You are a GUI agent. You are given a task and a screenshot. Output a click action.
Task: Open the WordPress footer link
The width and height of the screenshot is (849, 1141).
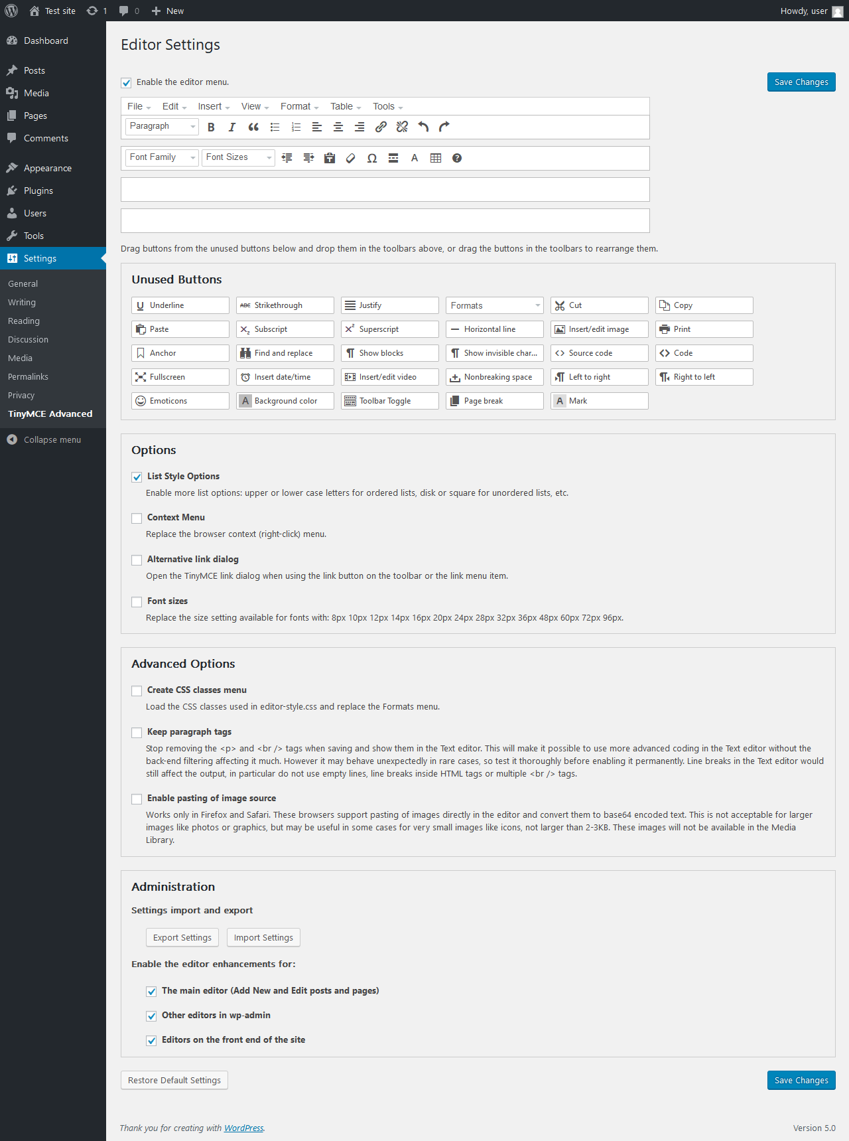243,1128
